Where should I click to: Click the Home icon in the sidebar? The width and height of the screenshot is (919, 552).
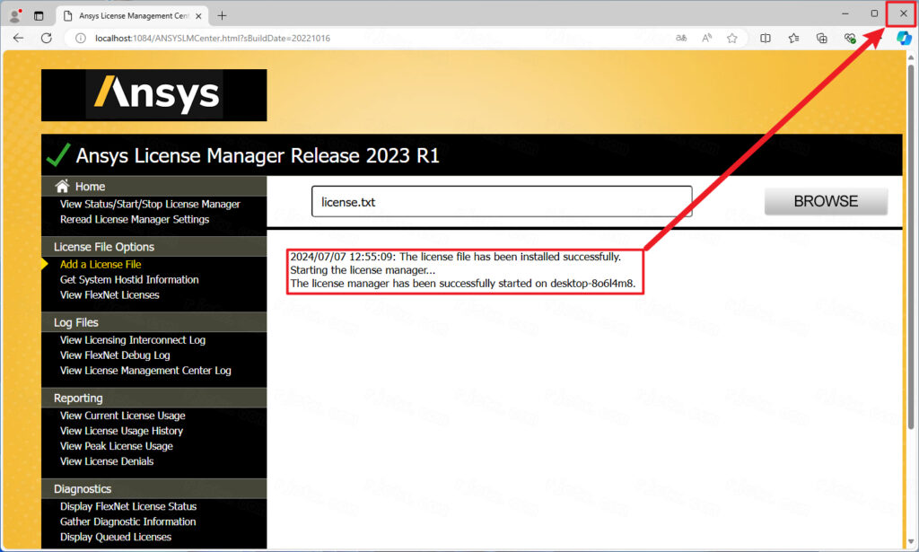click(62, 186)
